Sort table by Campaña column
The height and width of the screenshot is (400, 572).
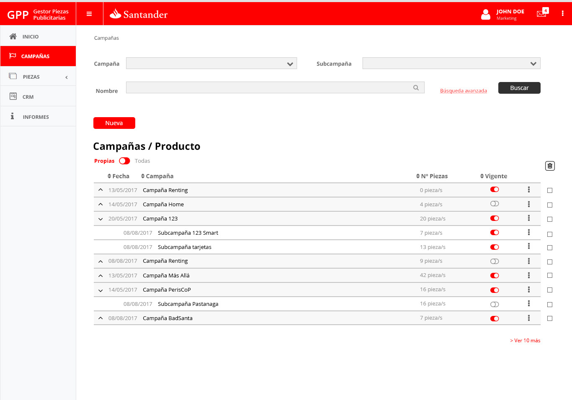pos(157,176)
